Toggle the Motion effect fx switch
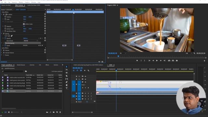Image resolution: width=208 pixels, height=117 pixels. click(4, 14)
